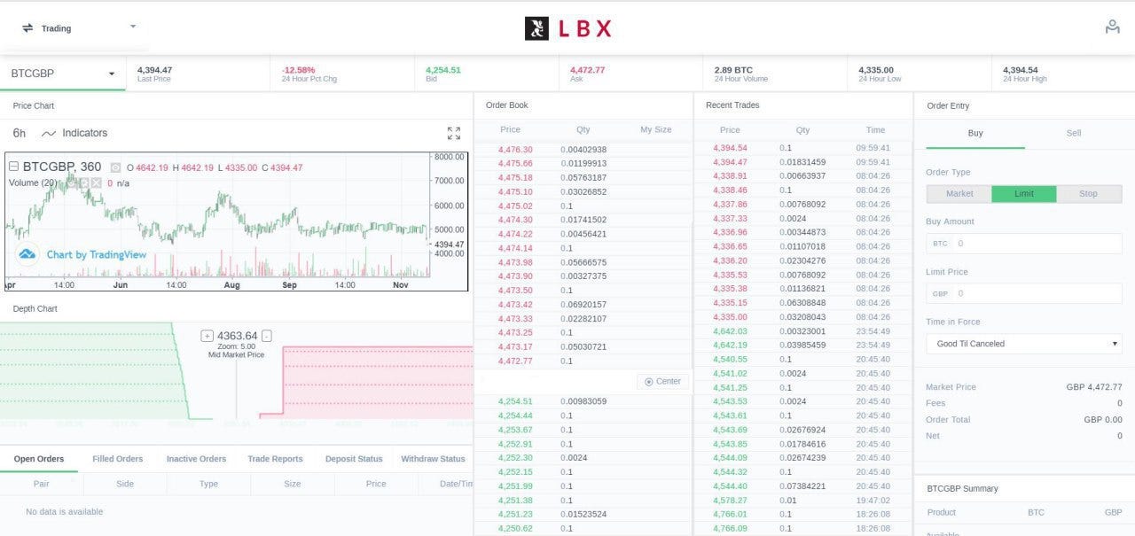Zoom in depth chart with plus button
Image resolution: width=1135 pixels, height=536 pixels.
207,336
